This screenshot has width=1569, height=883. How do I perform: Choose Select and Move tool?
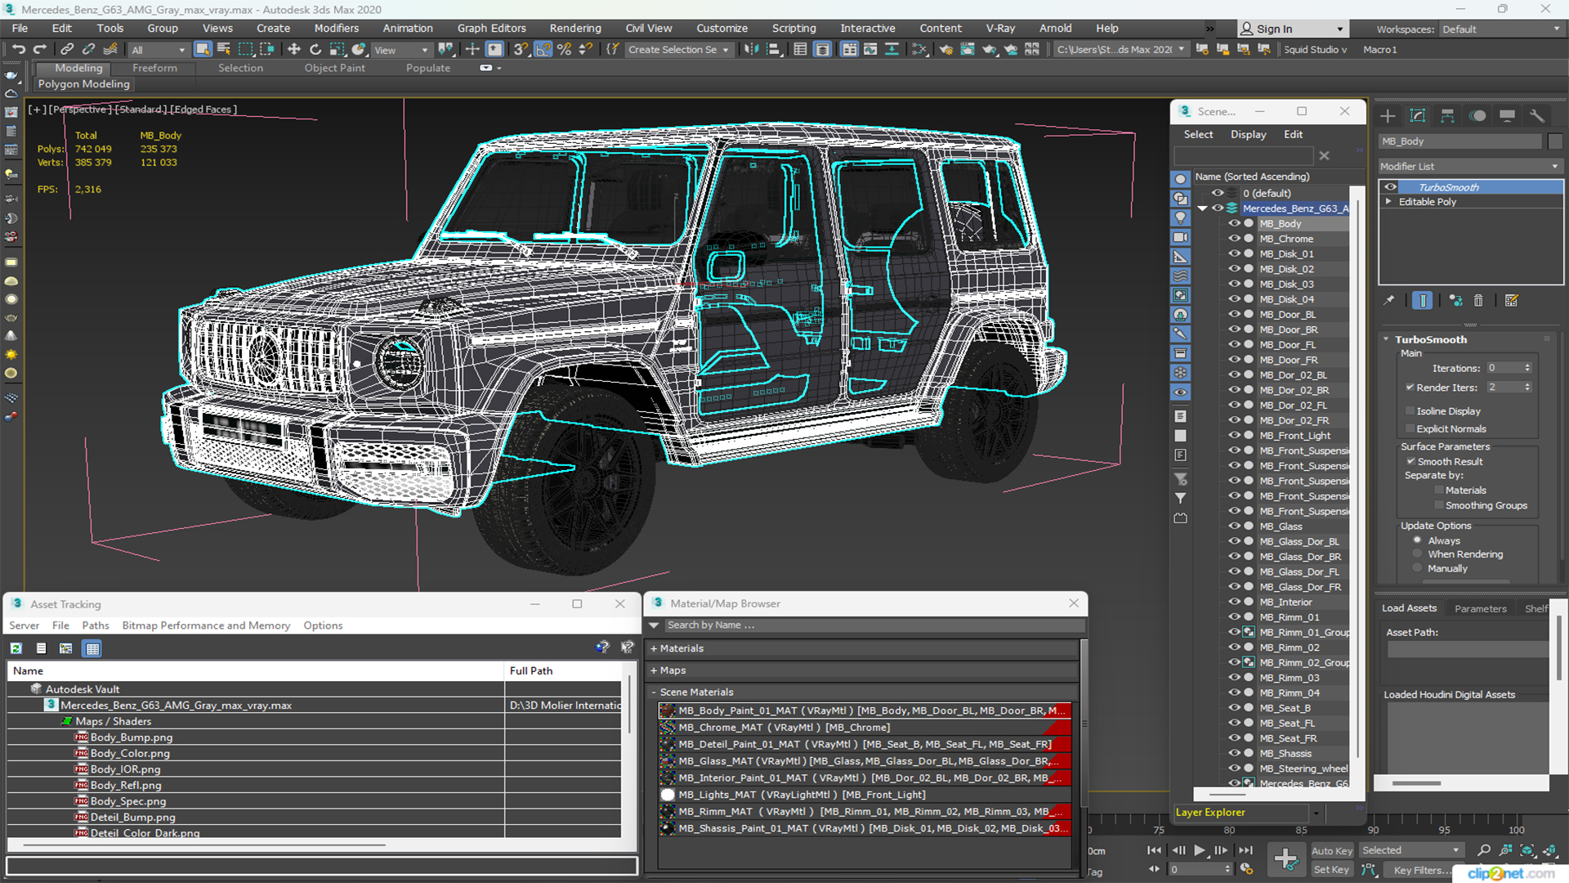coord(294,50)
